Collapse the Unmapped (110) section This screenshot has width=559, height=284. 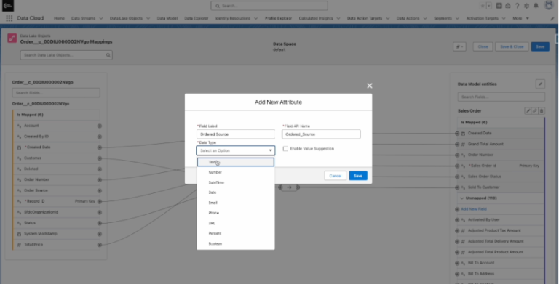point(461,198)
